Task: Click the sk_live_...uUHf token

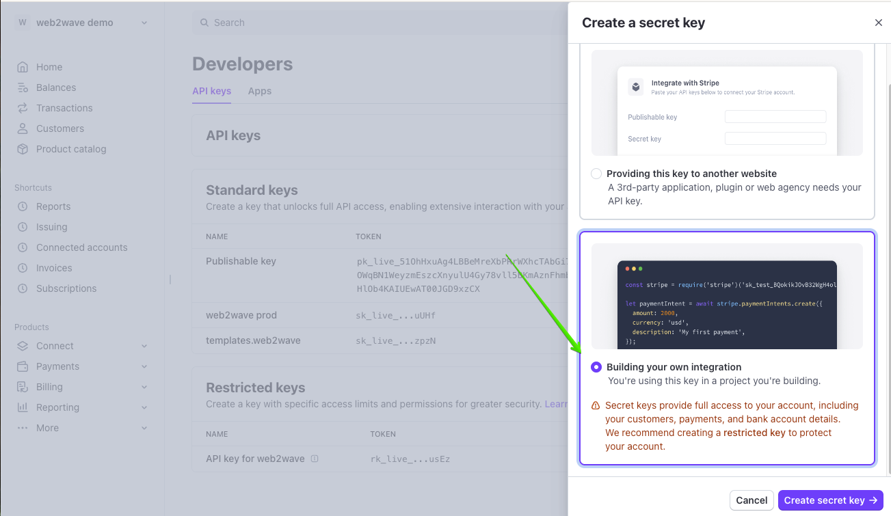Action: pos(396,316)
